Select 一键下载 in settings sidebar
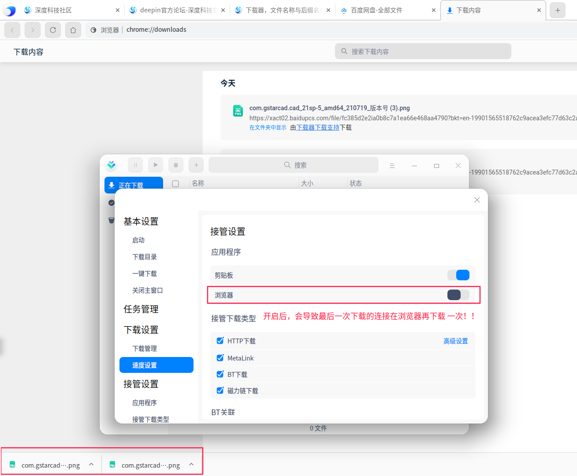 pyautogui.click(x=145, y=274)
